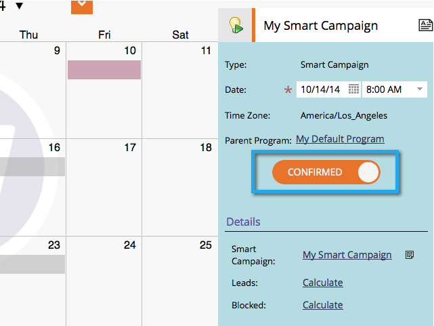Expand the 8:00 AM time dropdown
434x326 pixels.
coord(420,89)
